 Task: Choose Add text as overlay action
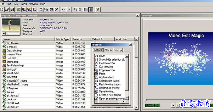coord(107,88)
